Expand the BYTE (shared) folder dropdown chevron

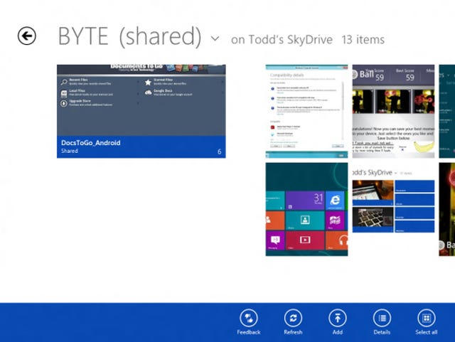pos(215,38)
